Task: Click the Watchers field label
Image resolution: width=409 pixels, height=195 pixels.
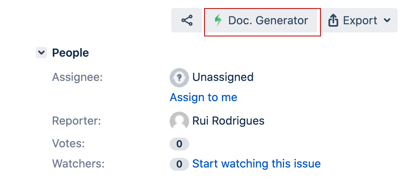Action: pos(78,164)
